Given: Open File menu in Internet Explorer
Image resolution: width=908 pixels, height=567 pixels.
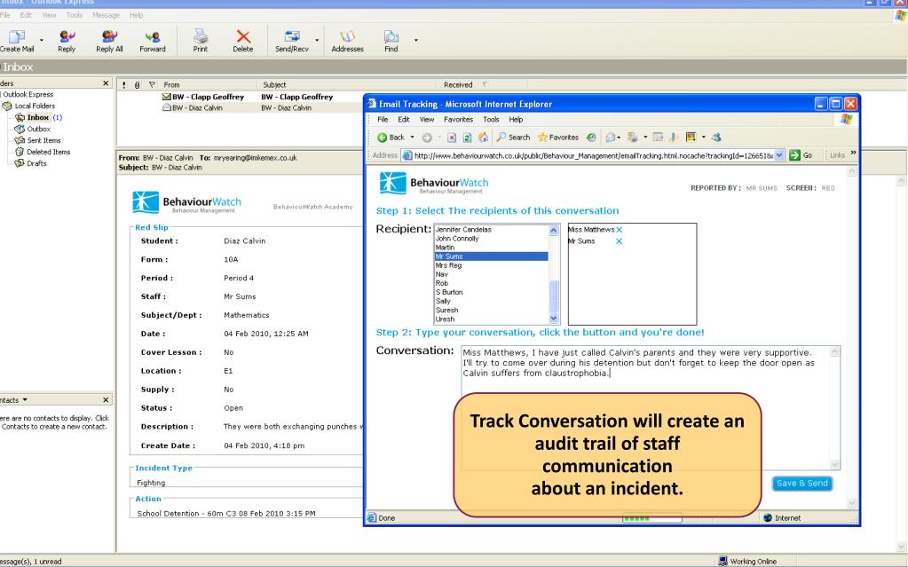Looking at the screenshot, I should [383, 119].
